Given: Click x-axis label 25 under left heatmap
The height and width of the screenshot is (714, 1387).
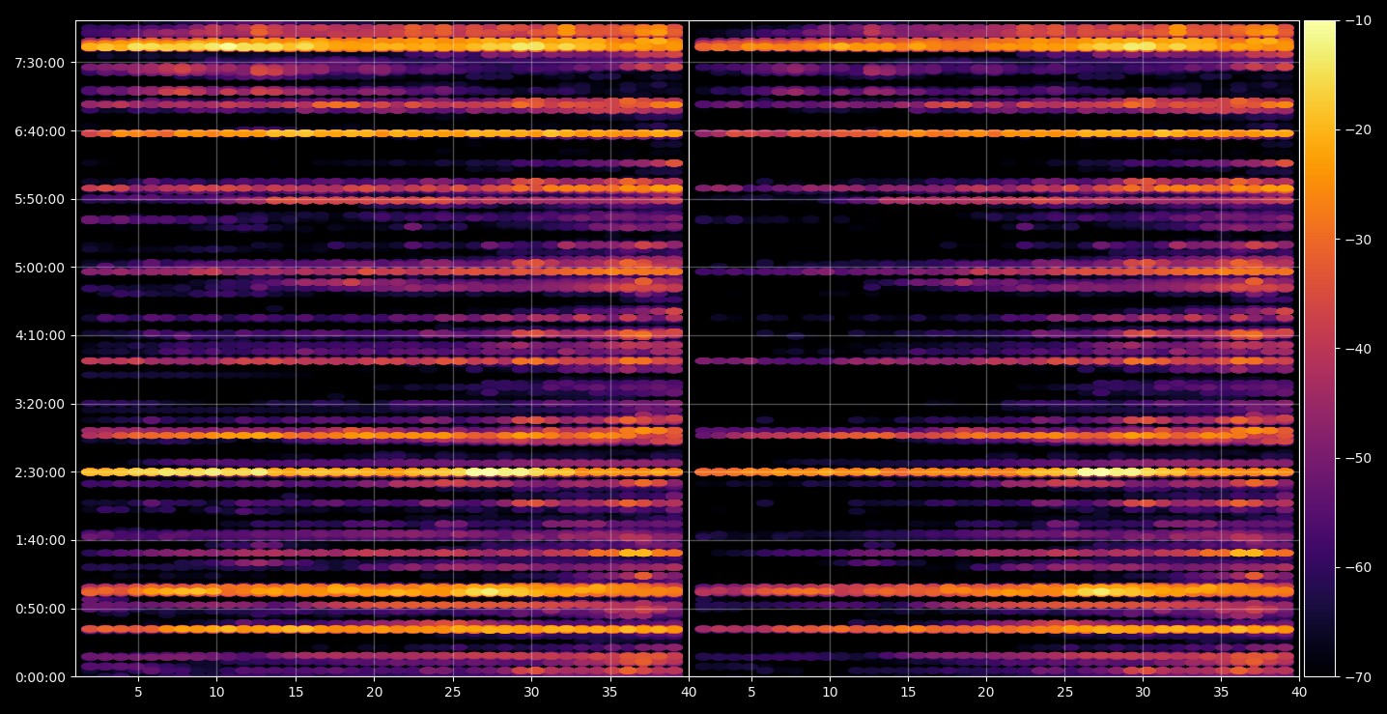Looking at the screenshot, I should (x=453, y=692).
